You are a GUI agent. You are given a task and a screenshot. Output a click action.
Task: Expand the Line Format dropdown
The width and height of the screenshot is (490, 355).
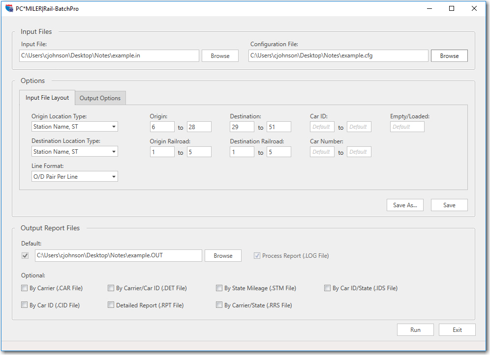point(74,177)
